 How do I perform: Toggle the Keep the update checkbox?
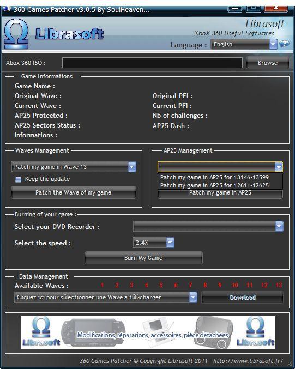pyautogui.click(x=18, y=179)
